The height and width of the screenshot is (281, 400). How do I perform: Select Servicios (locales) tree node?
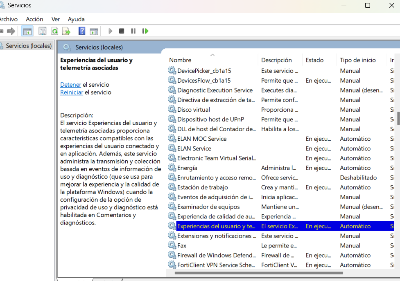tap(29, 45)
